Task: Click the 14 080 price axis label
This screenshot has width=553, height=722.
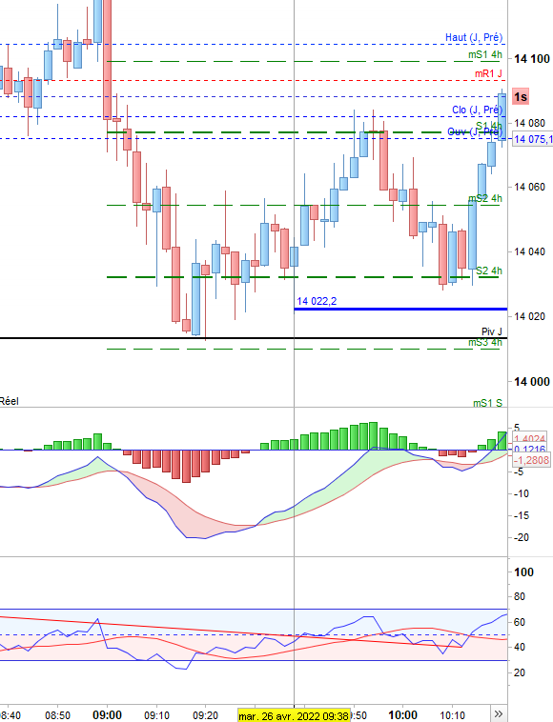Action: coord(529,124)
